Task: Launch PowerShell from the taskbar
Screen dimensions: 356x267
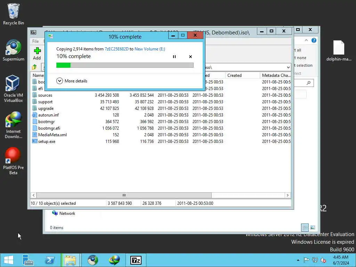Action: (50, 260)
